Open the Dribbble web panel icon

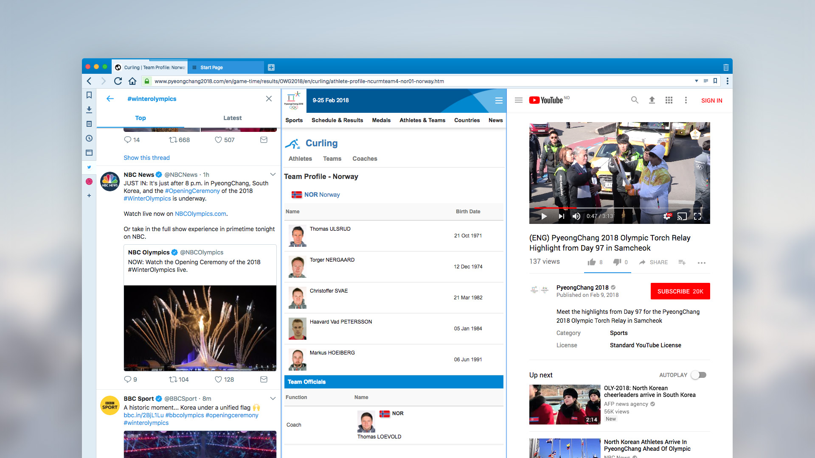pyautogui.click(x=89, y=182)
